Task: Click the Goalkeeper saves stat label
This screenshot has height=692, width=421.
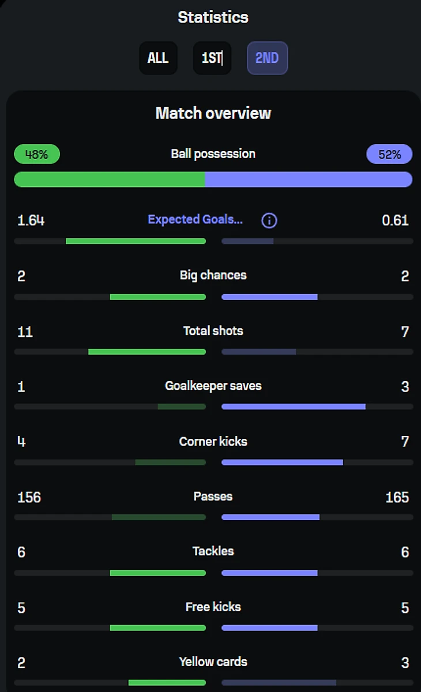Action: pyautogui.click(x=213, y=386)
